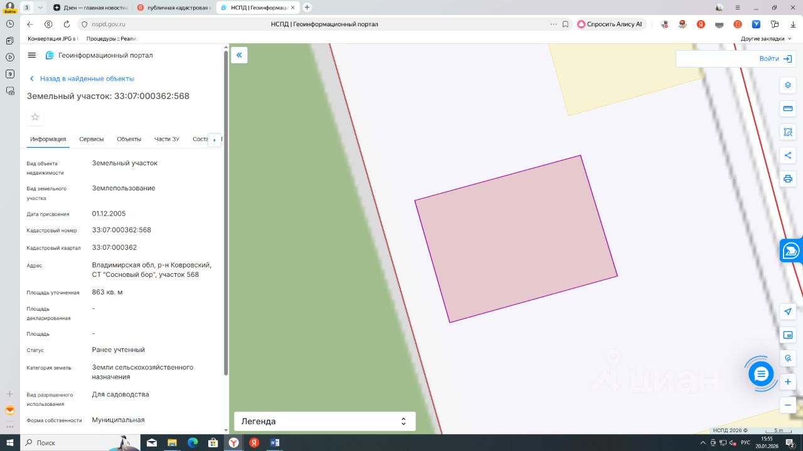
Task: Open the geoportal hamburger menu
Action: (32, 55)
